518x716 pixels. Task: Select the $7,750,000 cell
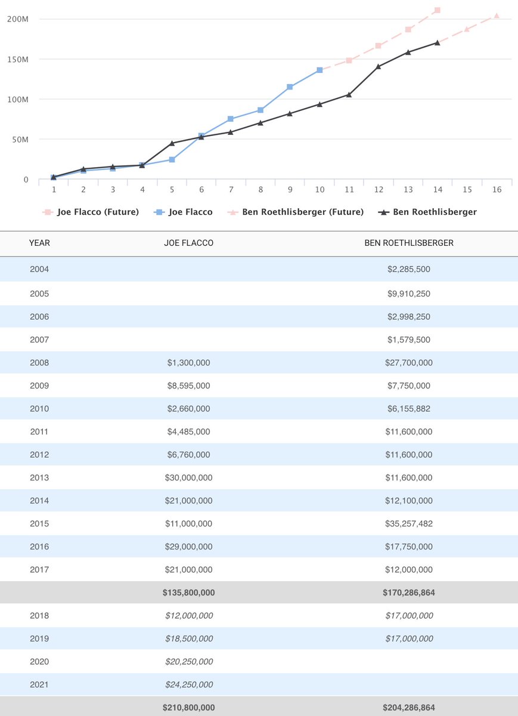408,386
